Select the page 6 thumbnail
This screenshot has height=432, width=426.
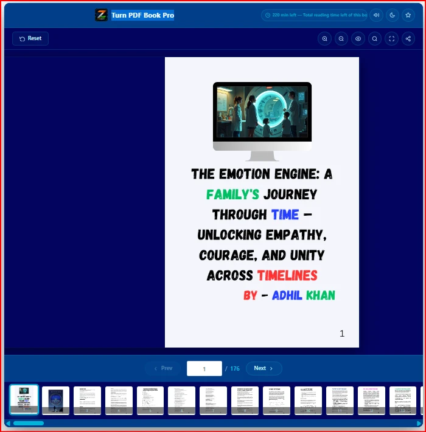181,400
